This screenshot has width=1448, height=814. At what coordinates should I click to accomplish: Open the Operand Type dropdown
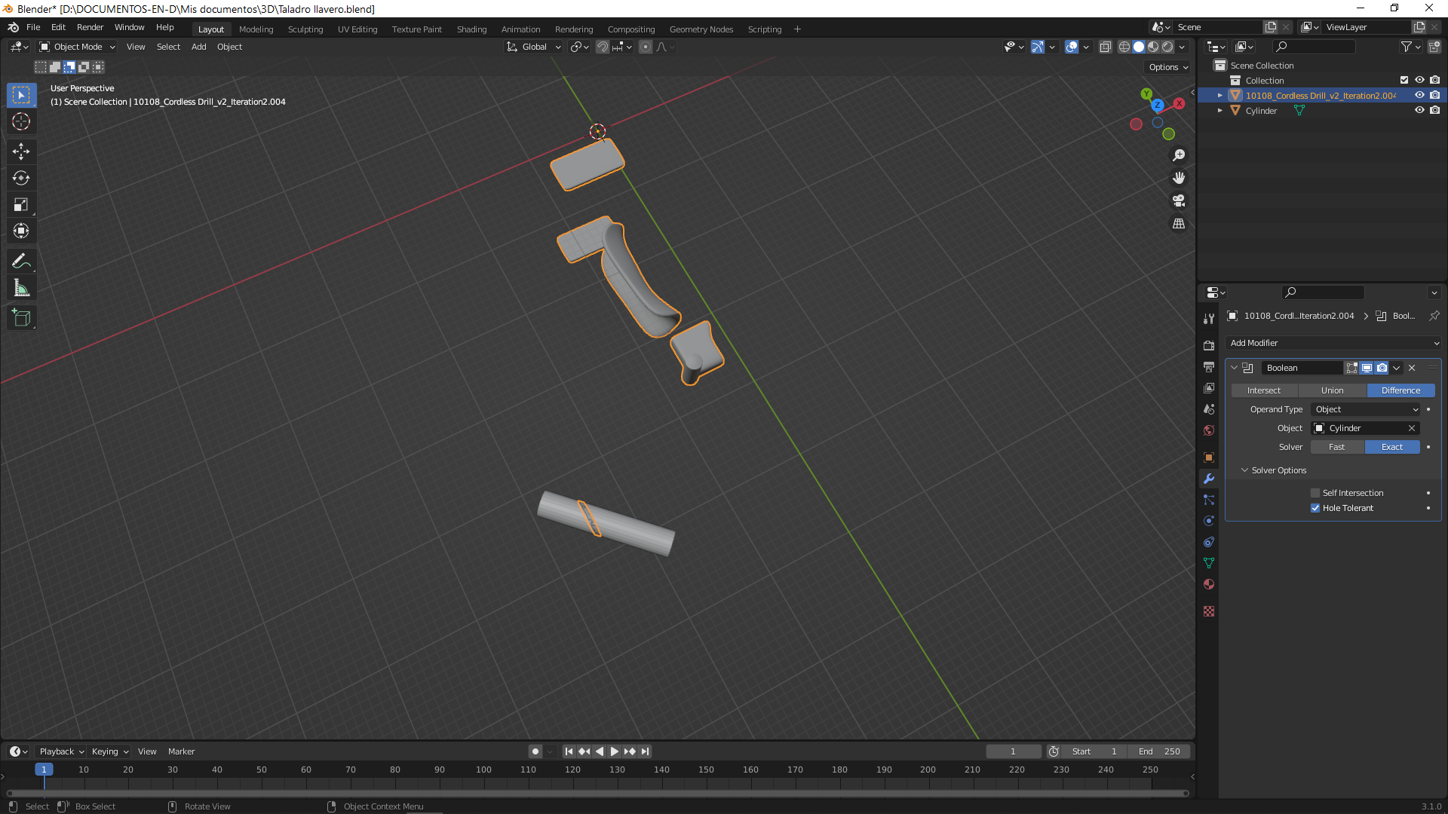[x=1366, y=409]
